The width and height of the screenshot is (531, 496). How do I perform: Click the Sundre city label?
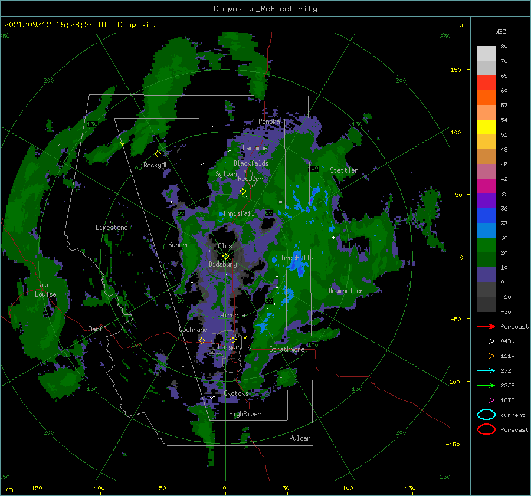(x=179, y=244)
